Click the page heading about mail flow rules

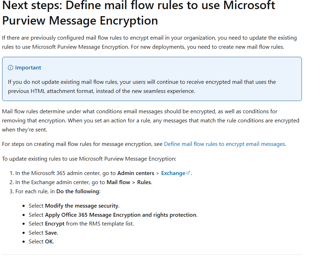[x=139, y=13]
